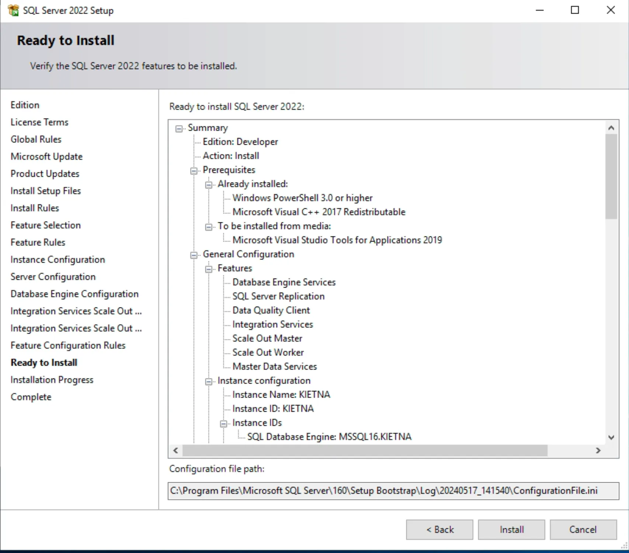Select the Edition step in sidebar
This screenshot has width=629, height=553.
[25, 105]
